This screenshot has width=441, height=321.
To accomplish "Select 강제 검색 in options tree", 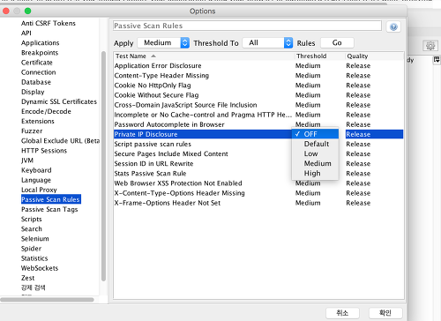I will [34, 287].
